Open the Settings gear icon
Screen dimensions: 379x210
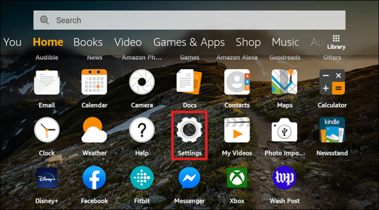pyautogui.click(x=189, y=130)
